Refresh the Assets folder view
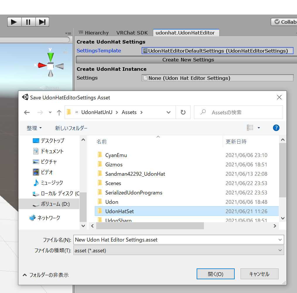 [x=183, y=112]
